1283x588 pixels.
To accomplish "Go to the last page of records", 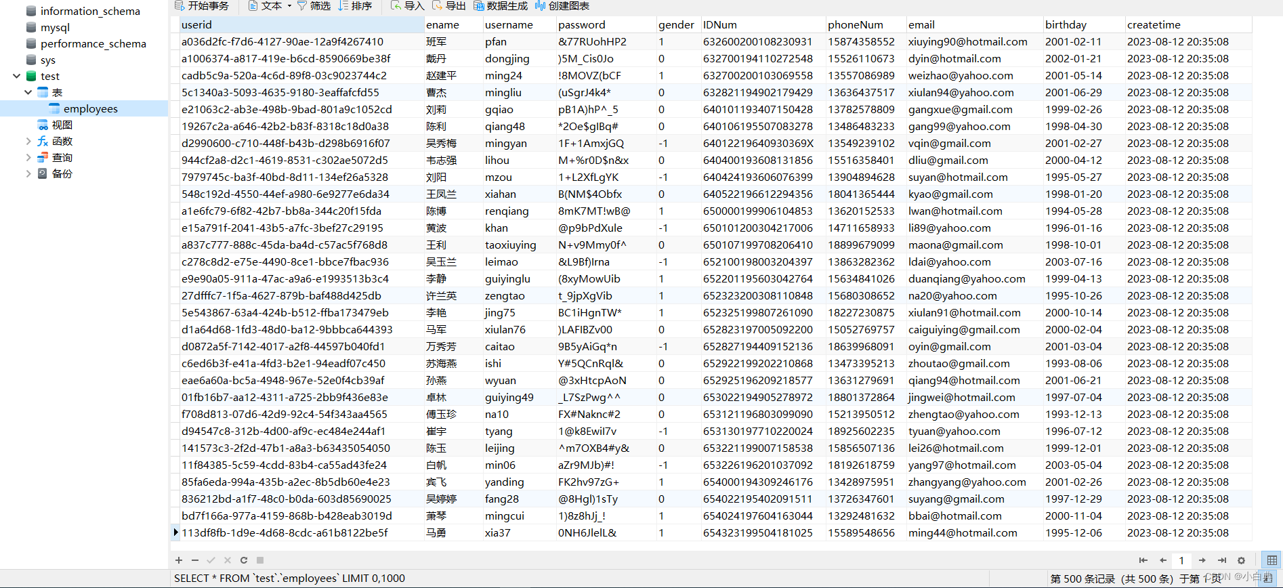I will (x=1222, y=560).
